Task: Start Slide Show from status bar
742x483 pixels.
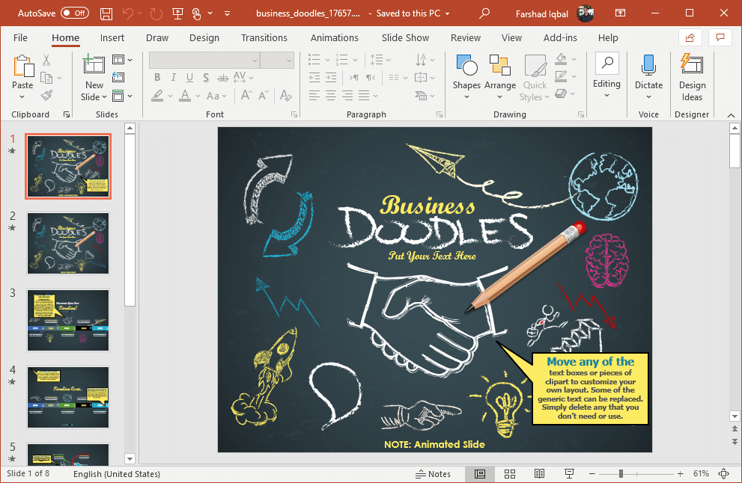Action: [x=569, y=474]
